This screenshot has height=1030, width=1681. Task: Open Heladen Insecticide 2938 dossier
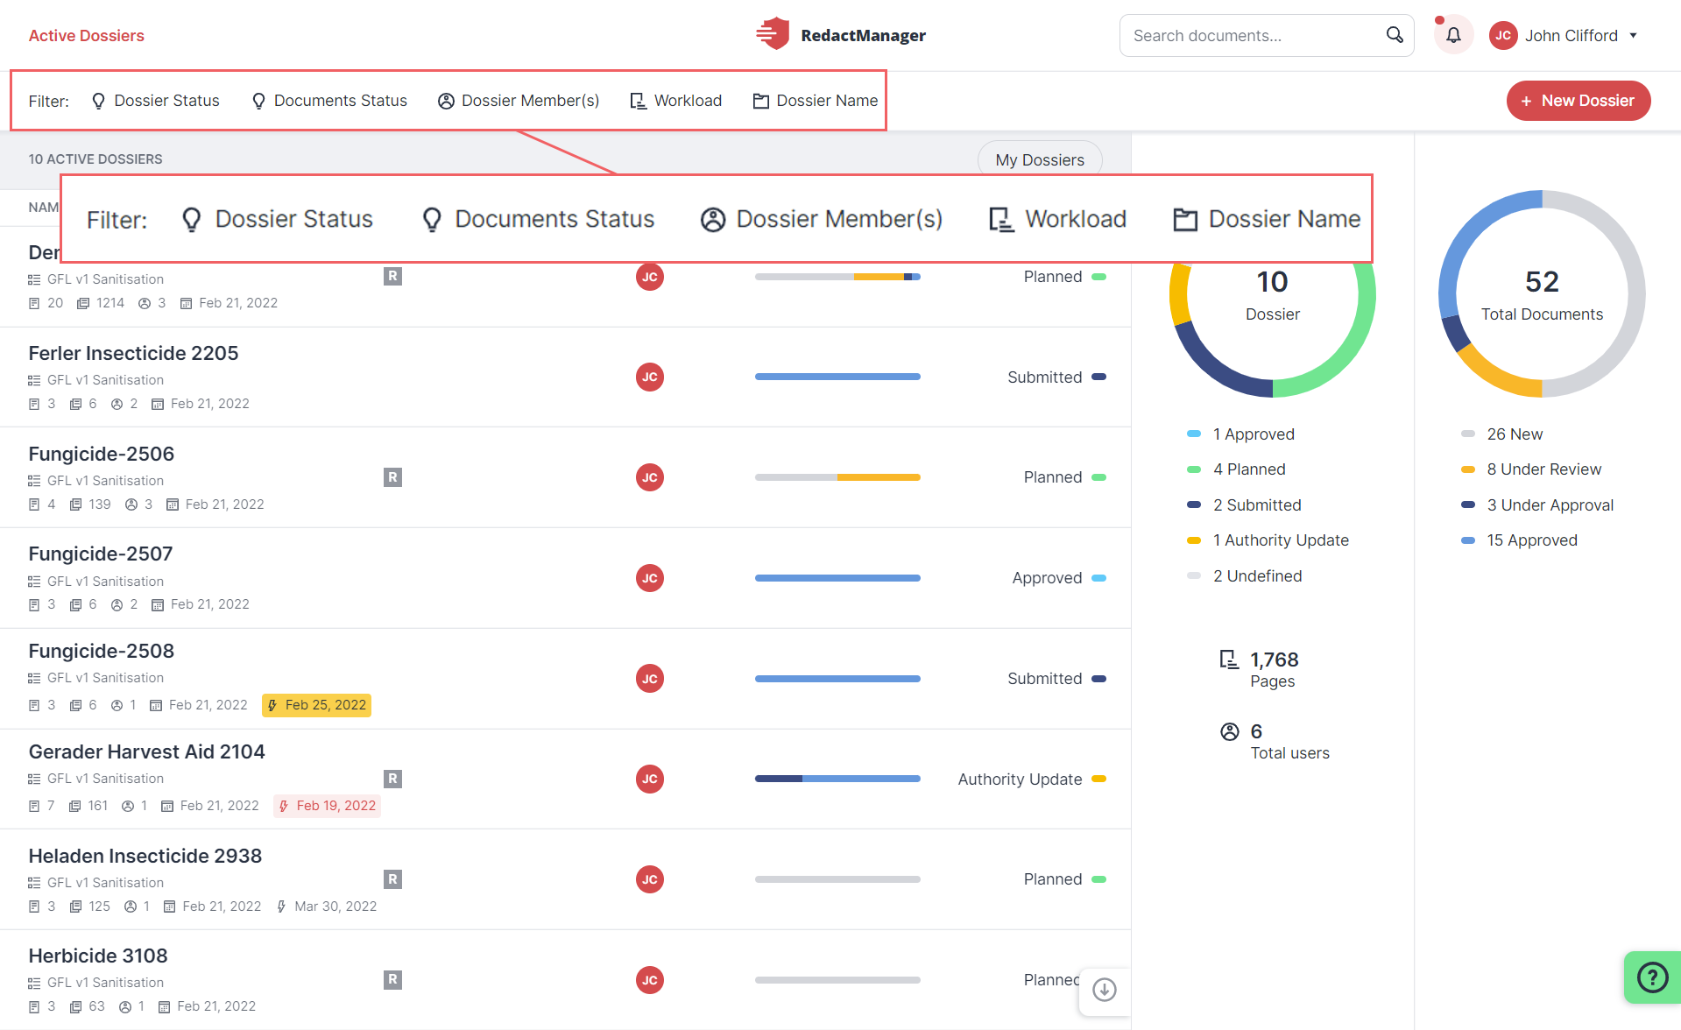pyautogui.click(x=145, y=856)
